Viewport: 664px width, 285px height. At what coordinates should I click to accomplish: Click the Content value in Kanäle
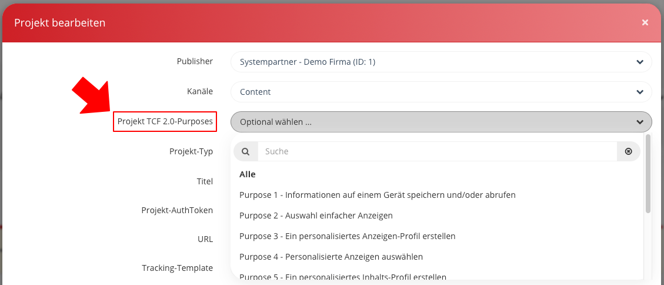coord(255,92)
